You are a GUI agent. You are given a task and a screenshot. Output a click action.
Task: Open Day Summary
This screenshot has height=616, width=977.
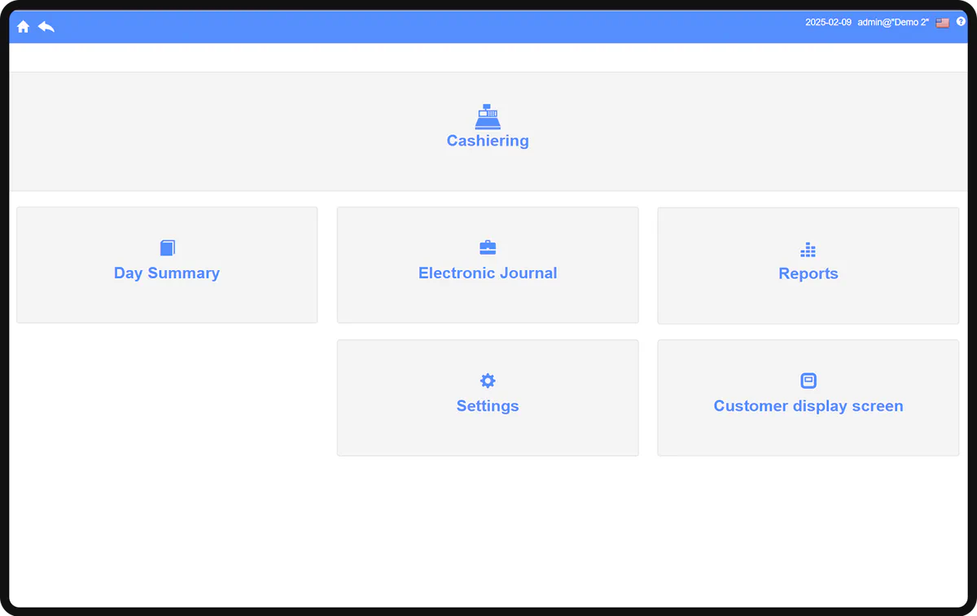(167, 265)
